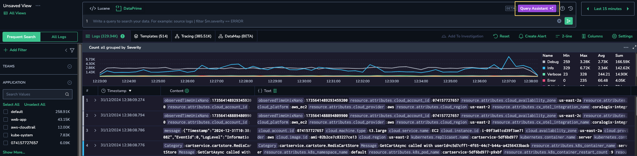Check the 074157727657 checkbox
The width and height of the screenshot is (637, 156).
click(x=5, y=143)
